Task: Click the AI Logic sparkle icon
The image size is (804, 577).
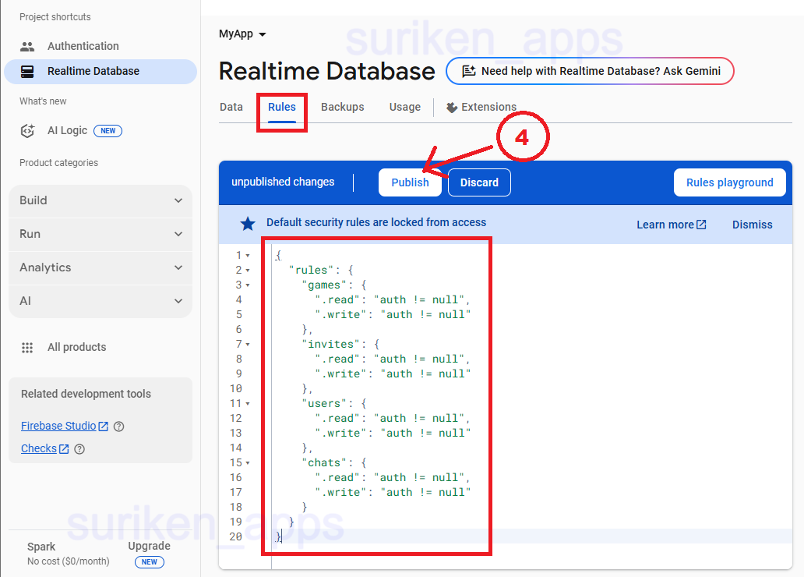Action: tap(27, 130)
